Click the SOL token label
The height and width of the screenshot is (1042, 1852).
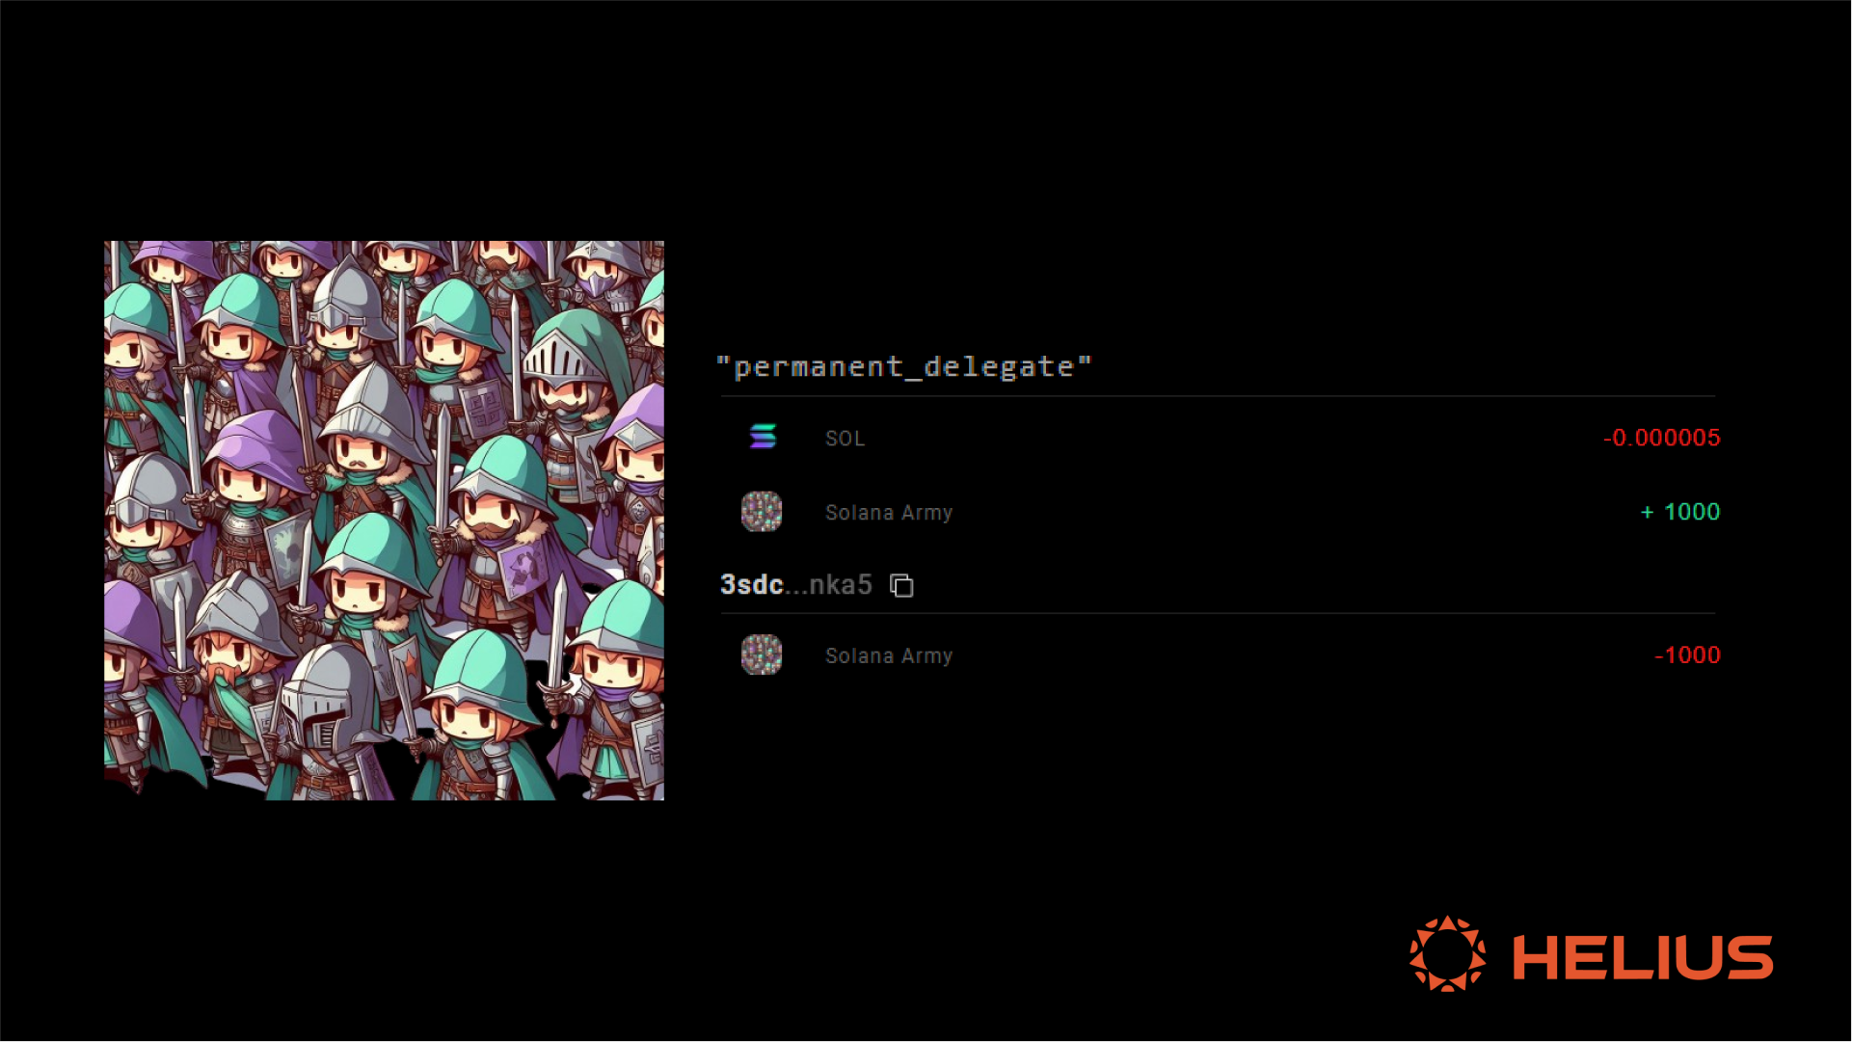point(845,439)
